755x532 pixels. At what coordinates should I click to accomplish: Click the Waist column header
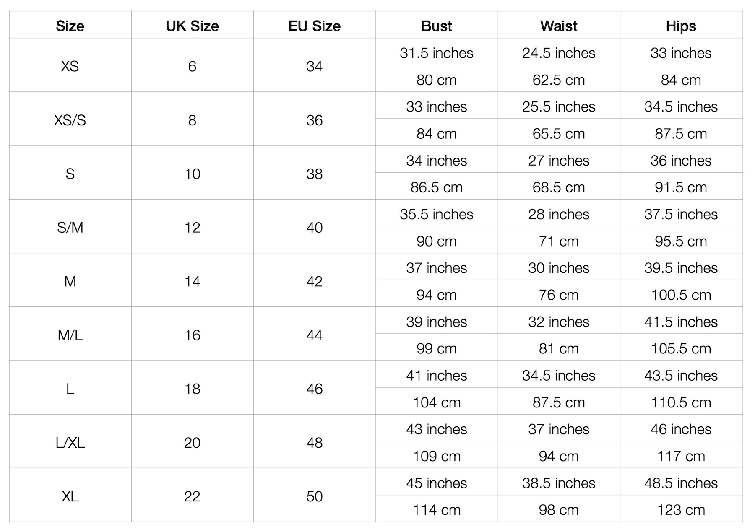(x=559, y=26)
